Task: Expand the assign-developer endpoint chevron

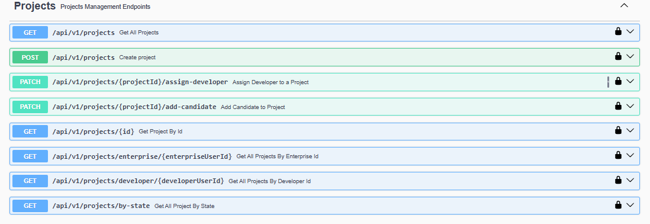Action: 630,81
